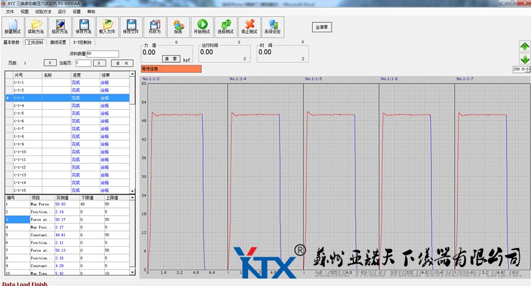Click the 新建测试 (New Test) toolbar icon
The image size is (531, 286).
[12, 27]
